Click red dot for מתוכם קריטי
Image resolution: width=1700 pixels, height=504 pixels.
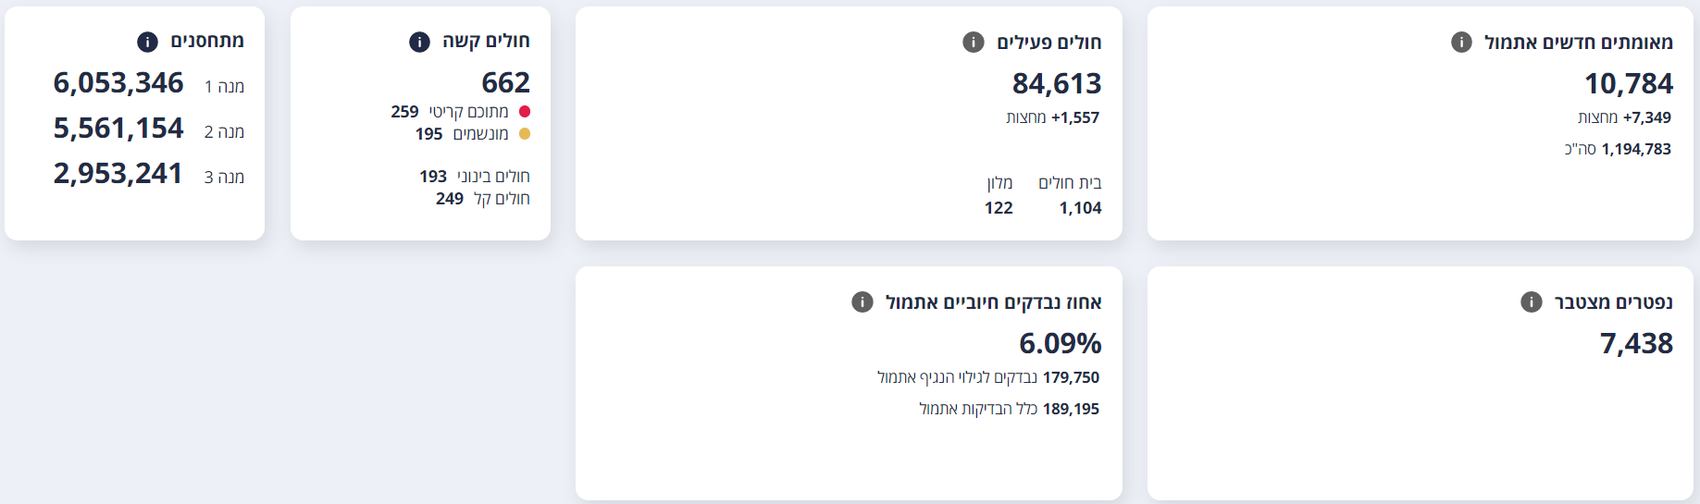point(525,111)
